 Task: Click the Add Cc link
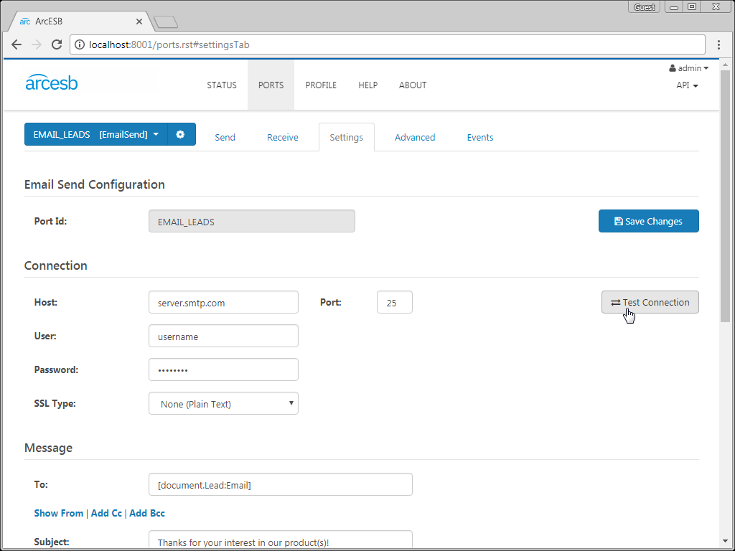(x=106, y=513)
